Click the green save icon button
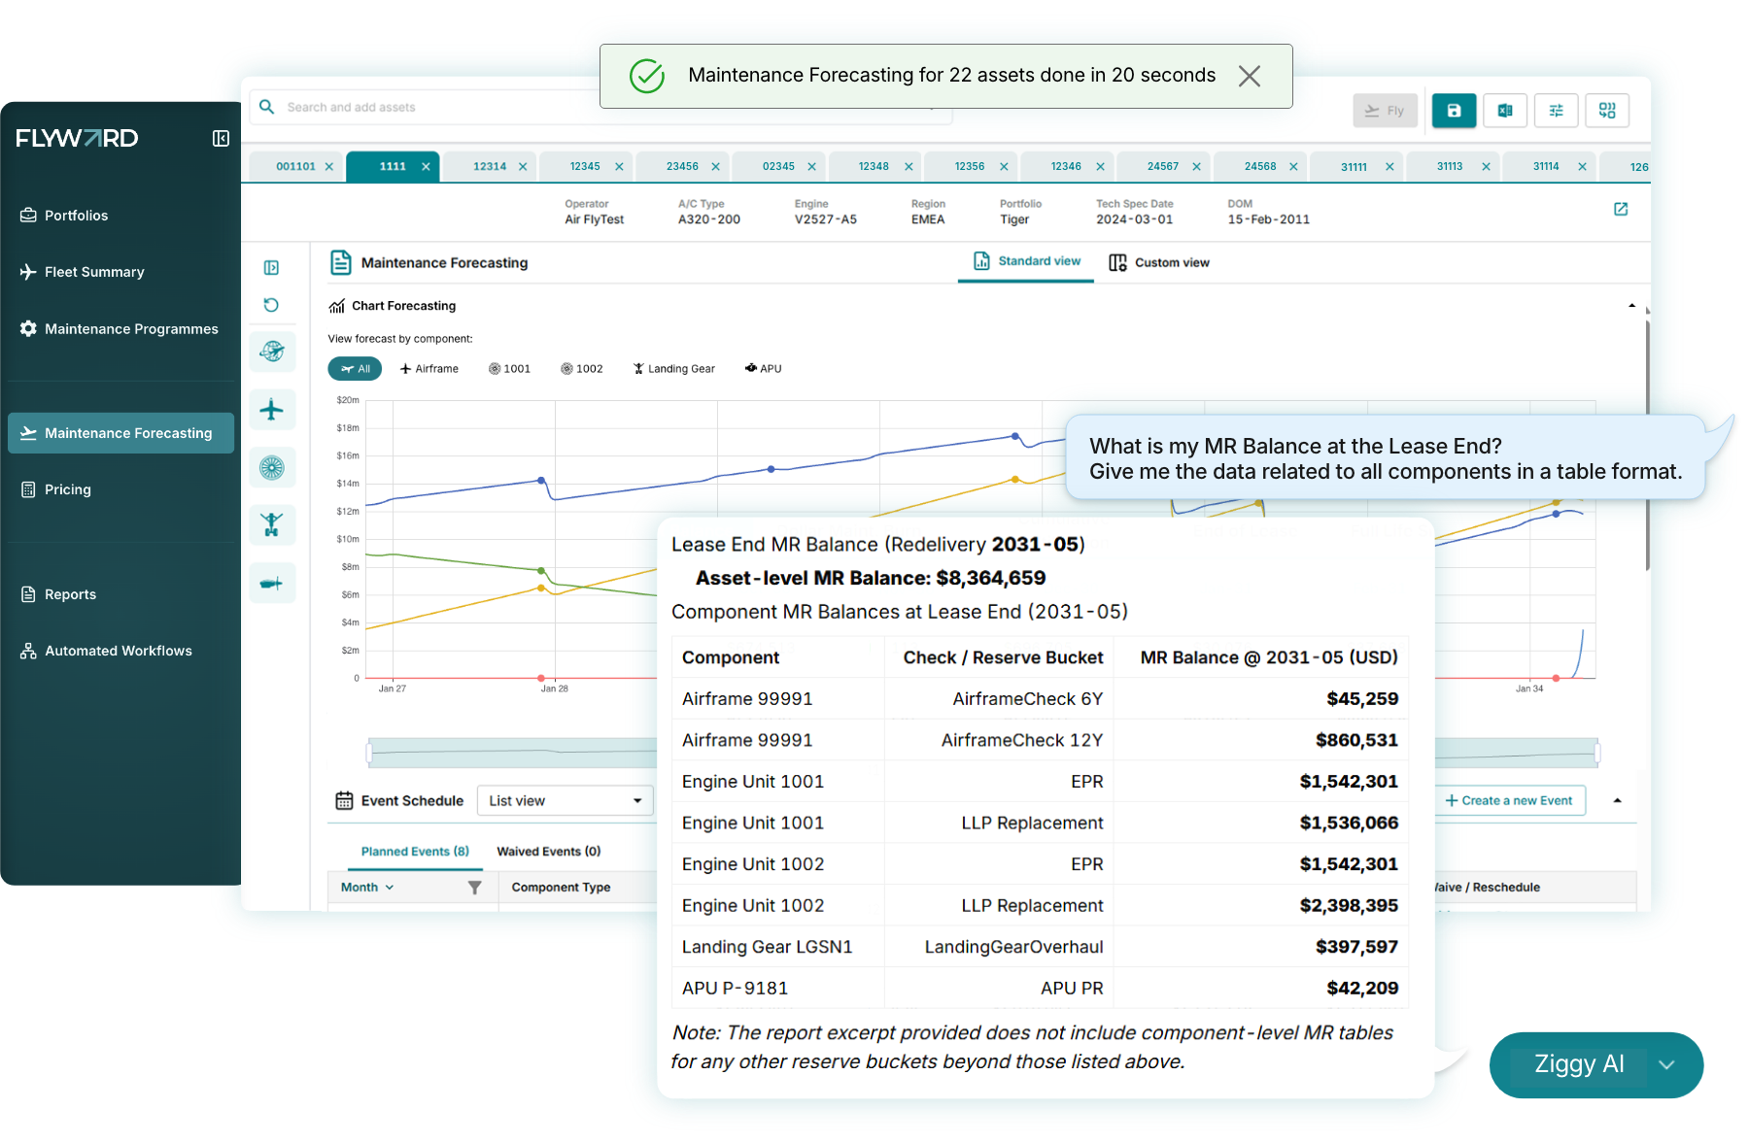The image size is (1749, 1143). [1454, 111]
